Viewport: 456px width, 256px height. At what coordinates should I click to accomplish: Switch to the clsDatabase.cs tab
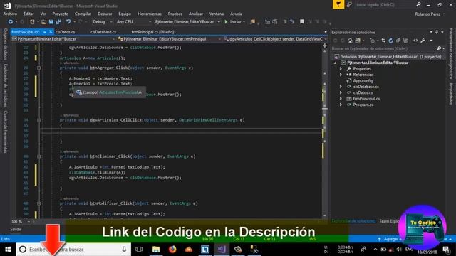pos(103,32)
